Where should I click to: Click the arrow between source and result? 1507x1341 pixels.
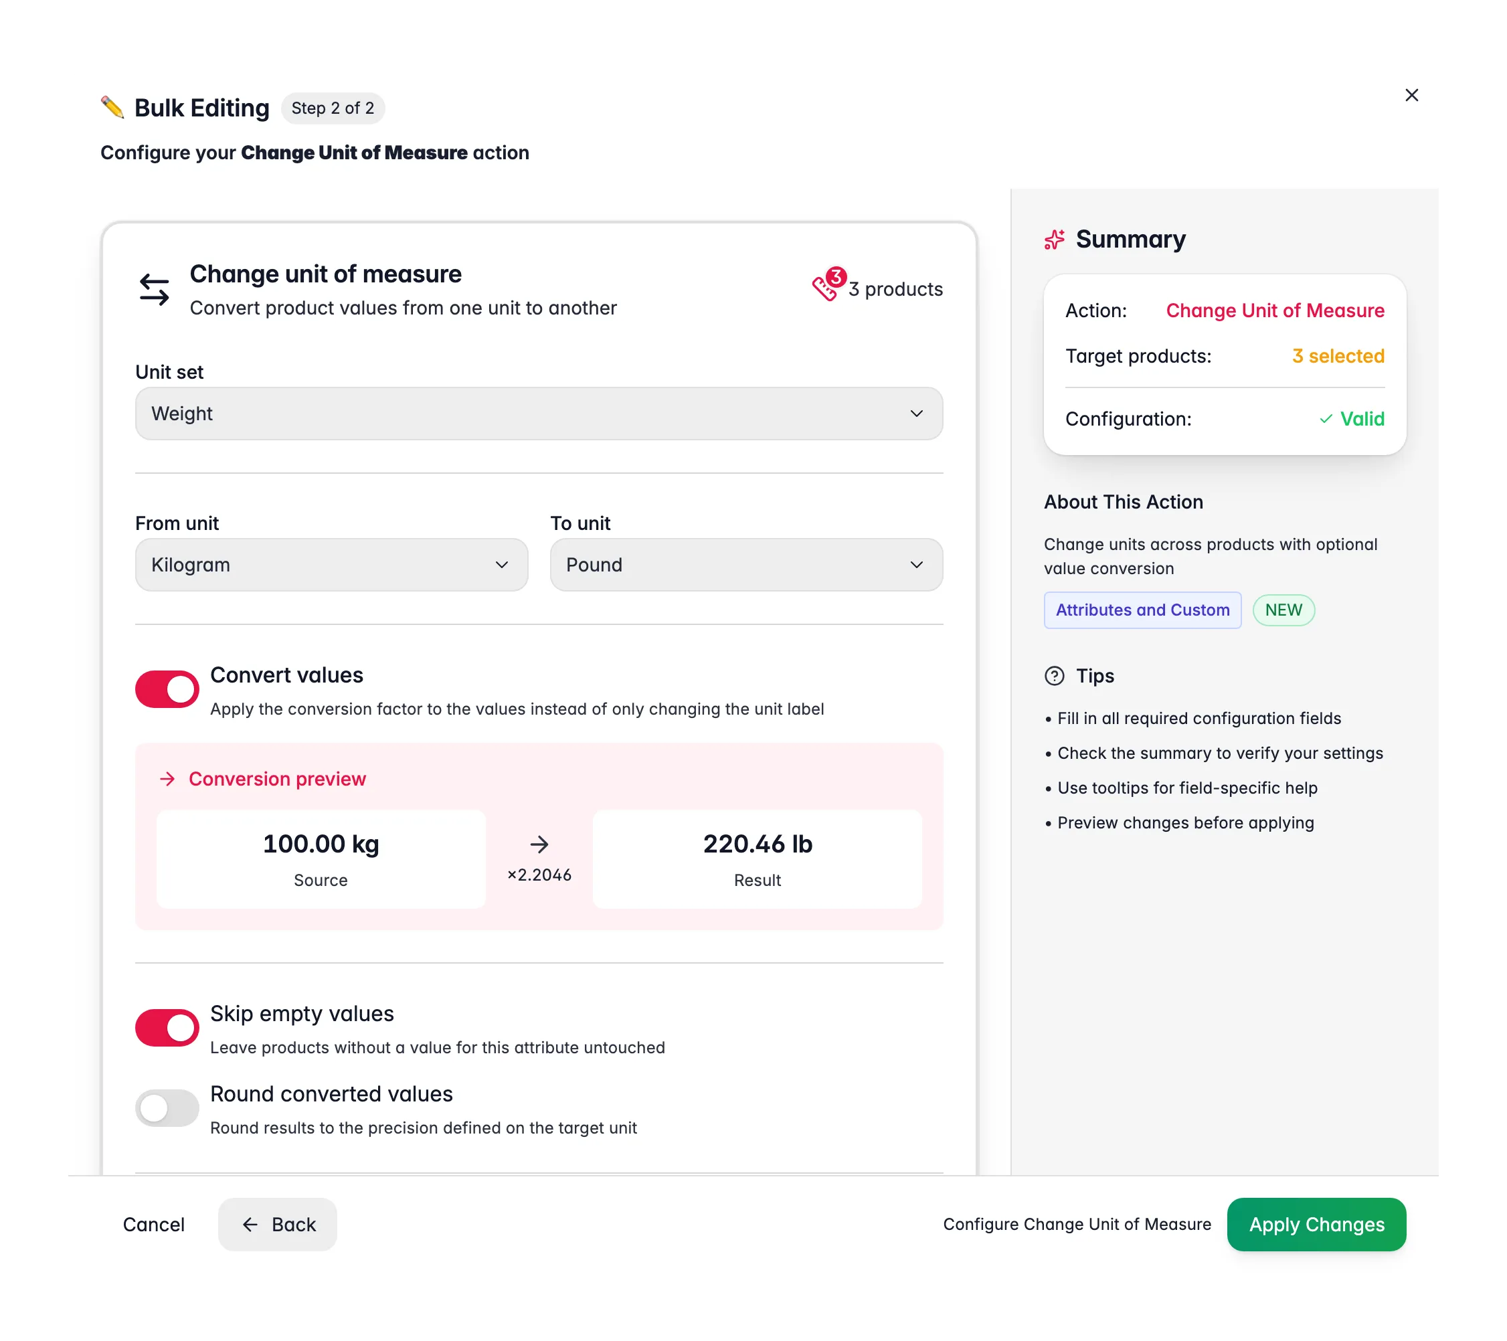pos(539,844)
